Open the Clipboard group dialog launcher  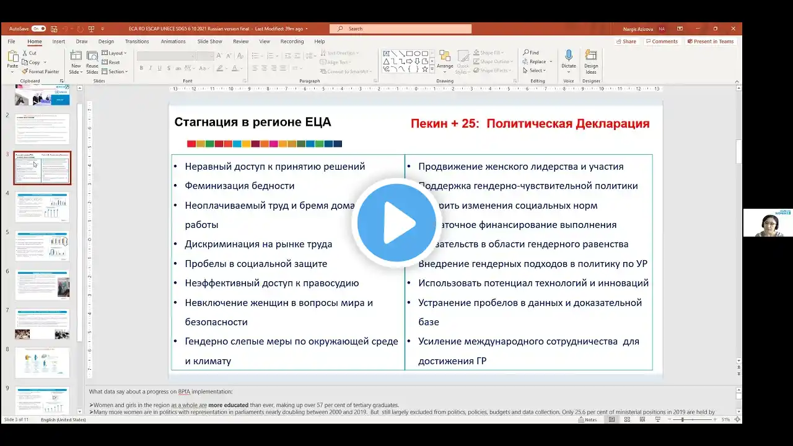tap(61, 81)
